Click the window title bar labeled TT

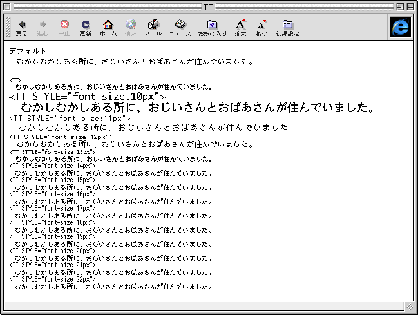(x=209, y=6)
